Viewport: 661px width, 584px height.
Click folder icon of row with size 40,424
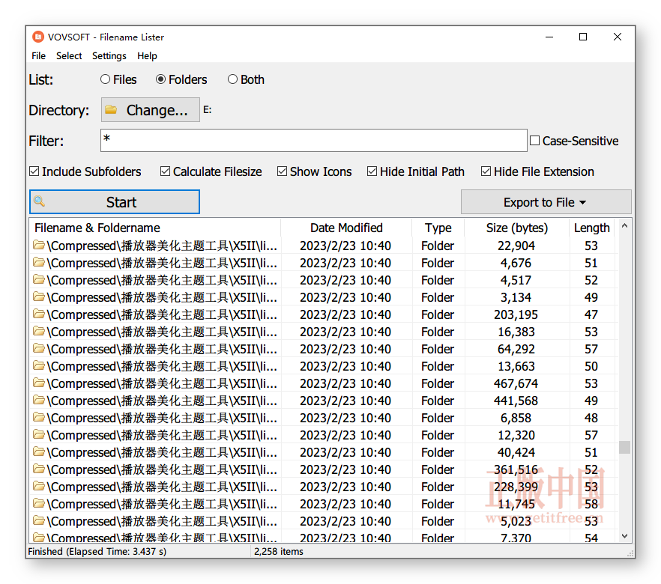point(39,451)
